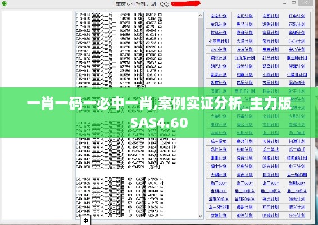This screenshot has width=318, height=225.
Task: Open the 东风计划 link
Action: coord(219,24)
